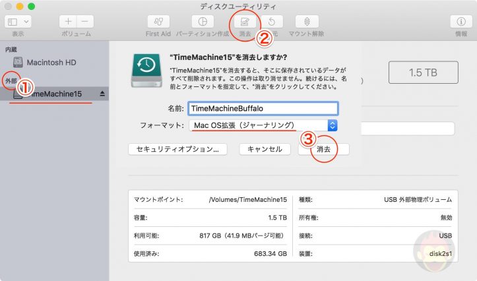
Task: Click the USB value in the 接続 row
Action: click(445, 235)
